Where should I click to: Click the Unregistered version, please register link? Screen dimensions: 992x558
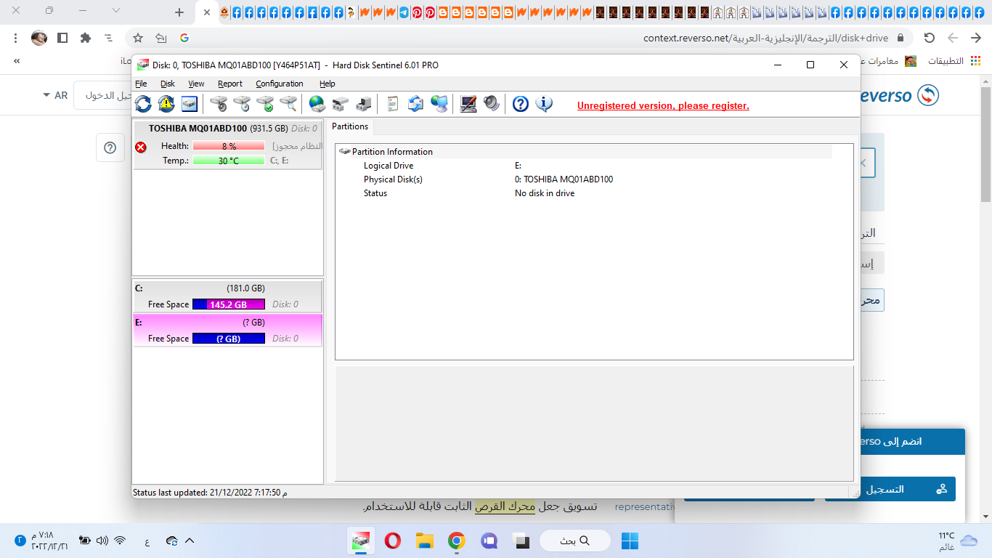click(663, 105)
